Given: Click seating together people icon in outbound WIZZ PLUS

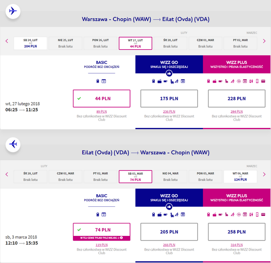Looking at the screenshot, I should point(251,81).
